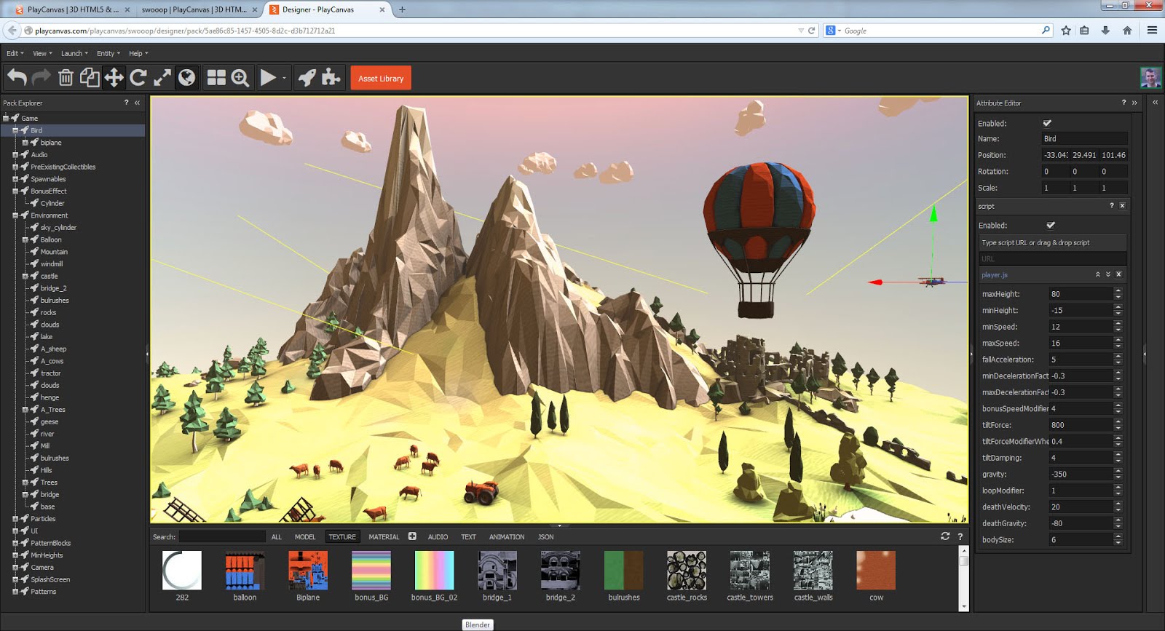This screenshot has height=631, width=1165.
Task: Delete selected entity with trash icon
Action: tap(66, 77)
